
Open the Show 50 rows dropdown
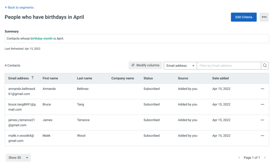18,158
